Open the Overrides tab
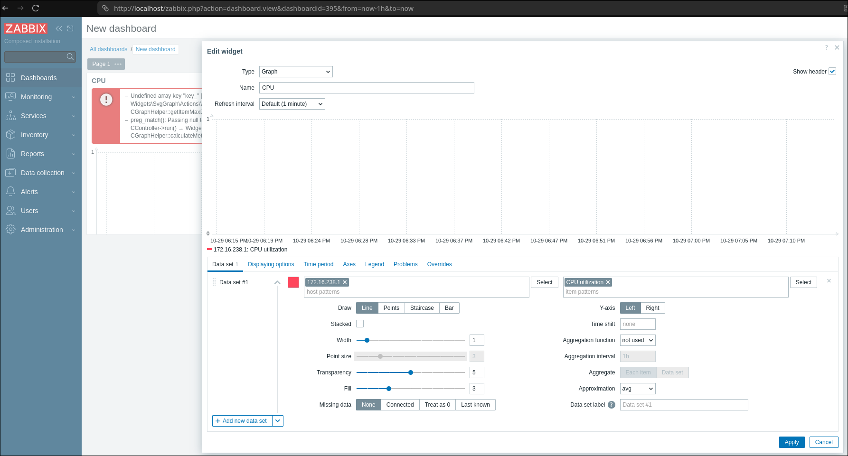The height and width of the screenshot is (456, 848). coord(439,264)
